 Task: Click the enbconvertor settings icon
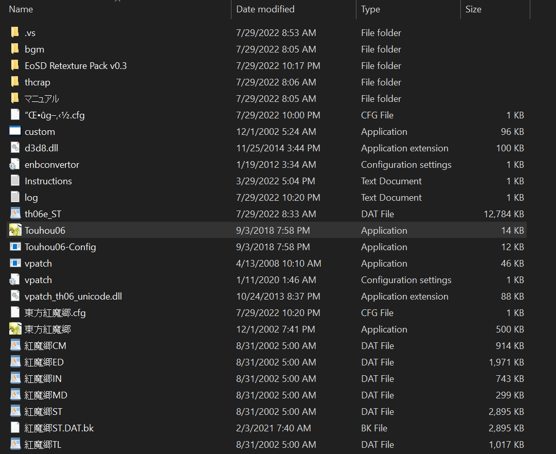[x=14, y=164]
